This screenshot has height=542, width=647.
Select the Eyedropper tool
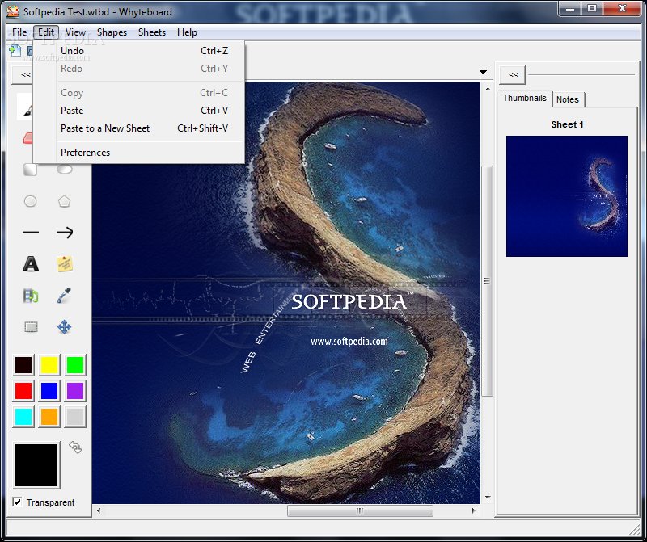click(64, 295)
